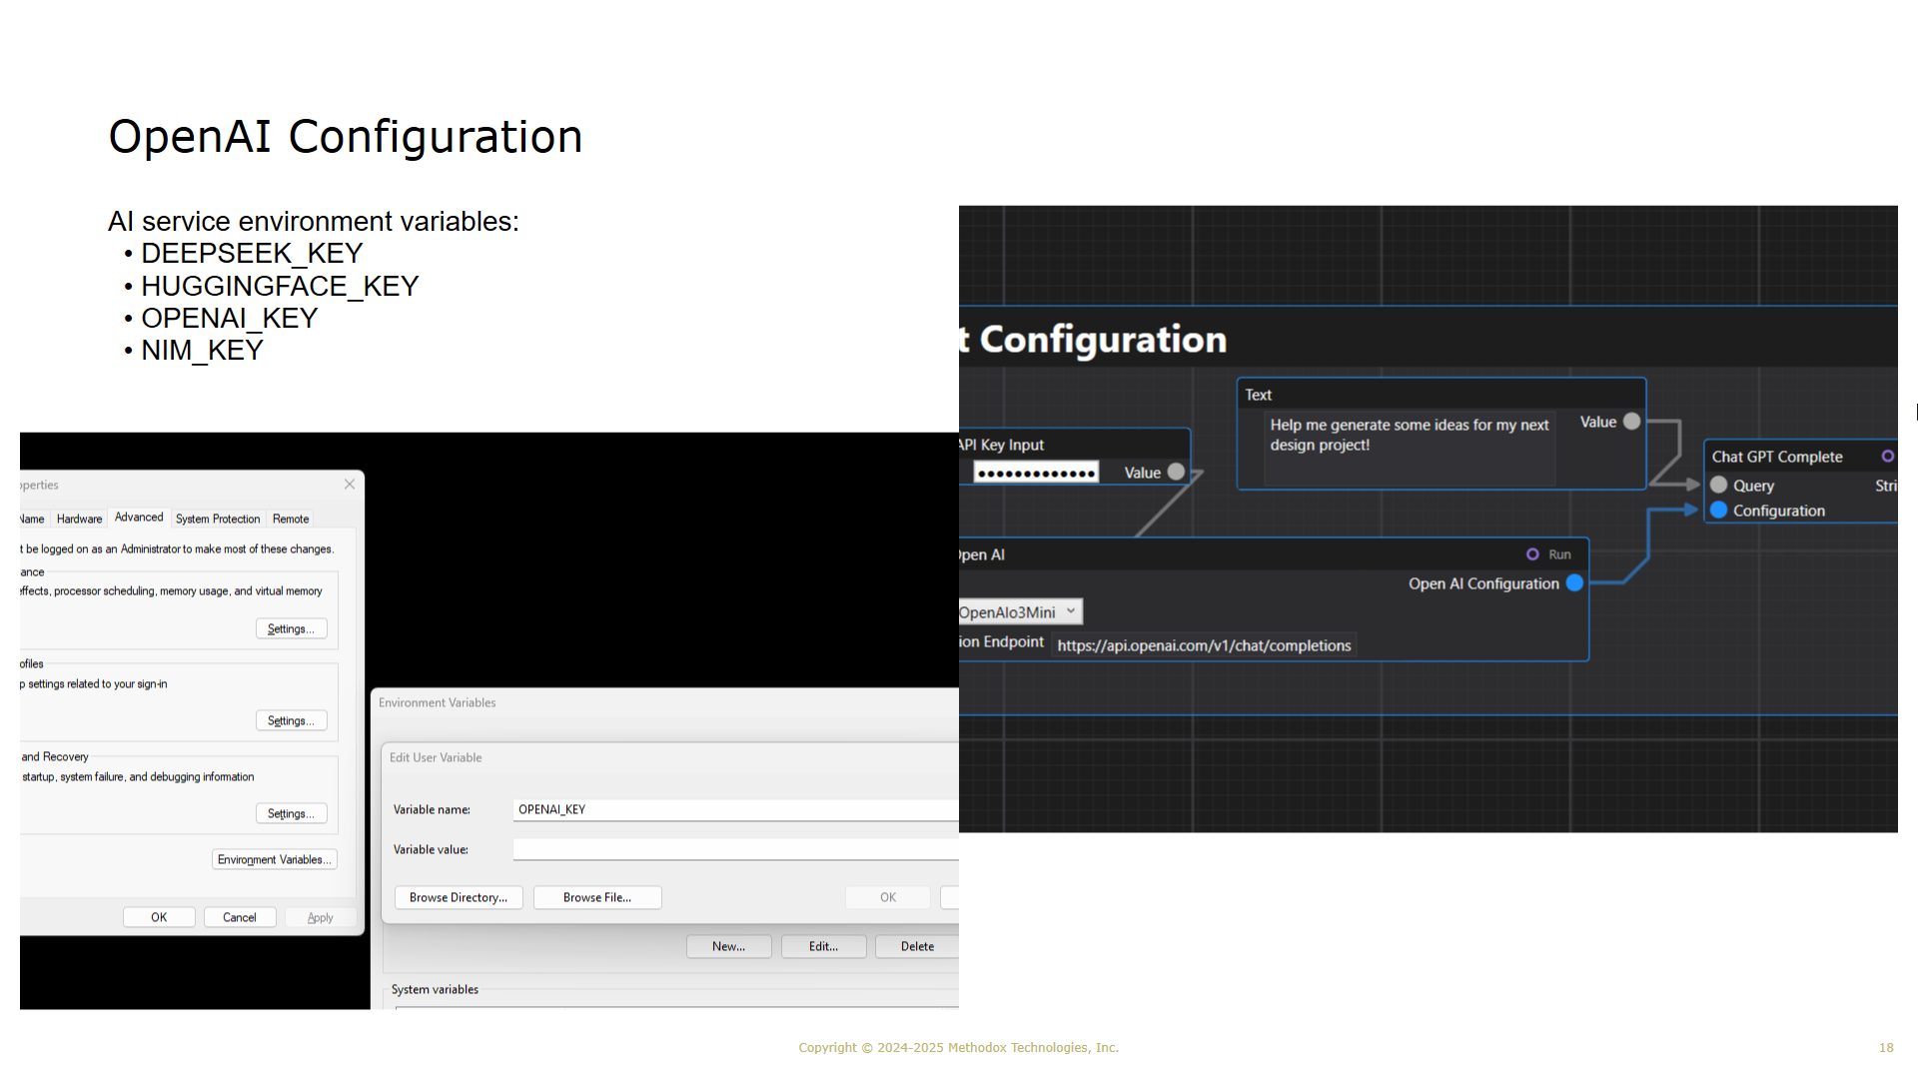
Task: Confirm System Properties with OK
Action: 159,917
